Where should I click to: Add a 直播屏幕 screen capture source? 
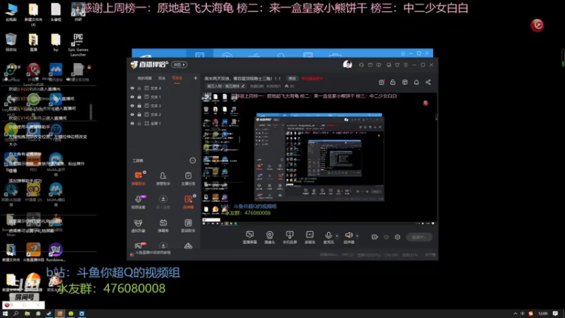point(250,237)
